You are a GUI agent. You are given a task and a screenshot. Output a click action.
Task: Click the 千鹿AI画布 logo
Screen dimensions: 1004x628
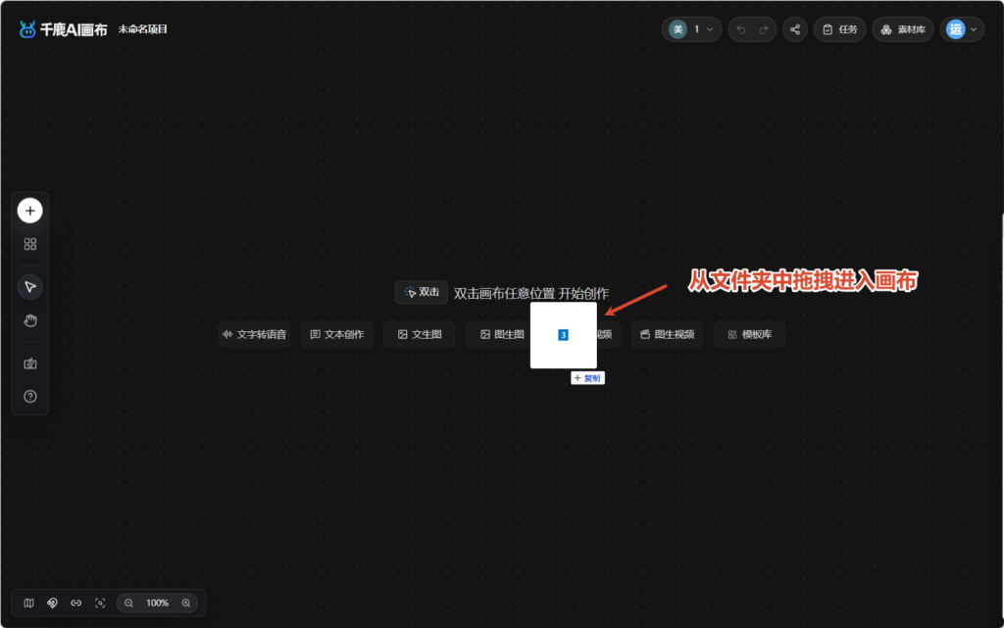(x=63, y=29)
